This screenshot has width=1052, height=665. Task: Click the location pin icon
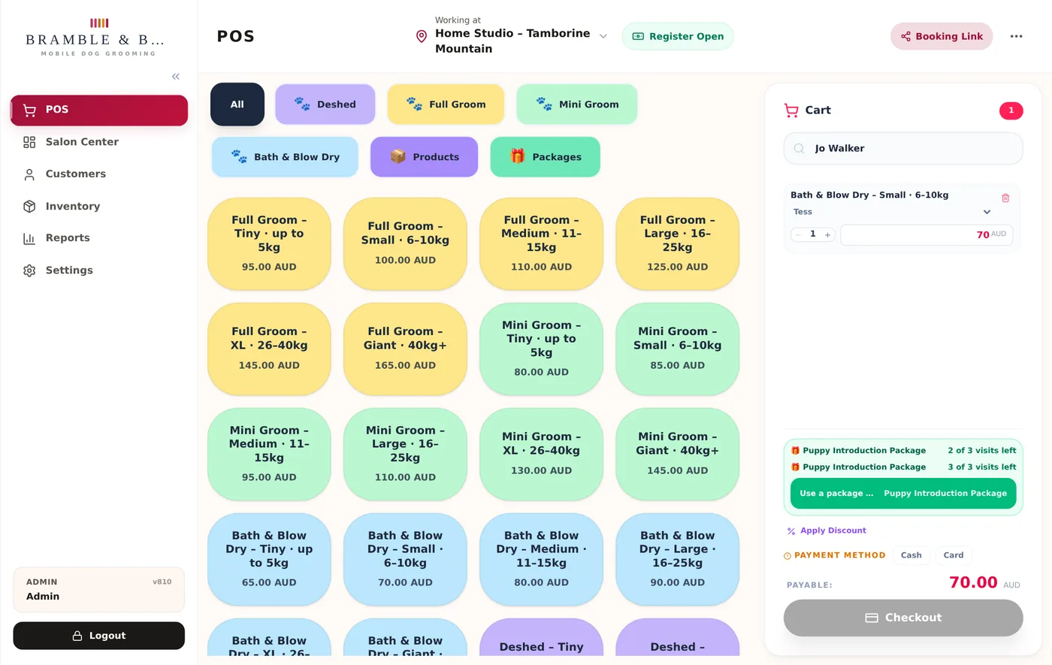(422, 36)
